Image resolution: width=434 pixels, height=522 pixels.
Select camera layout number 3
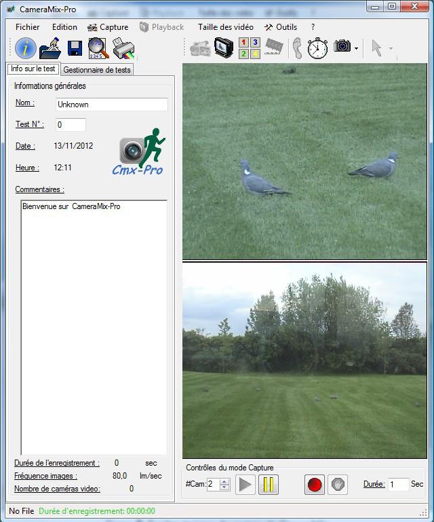tap(255, 42)
